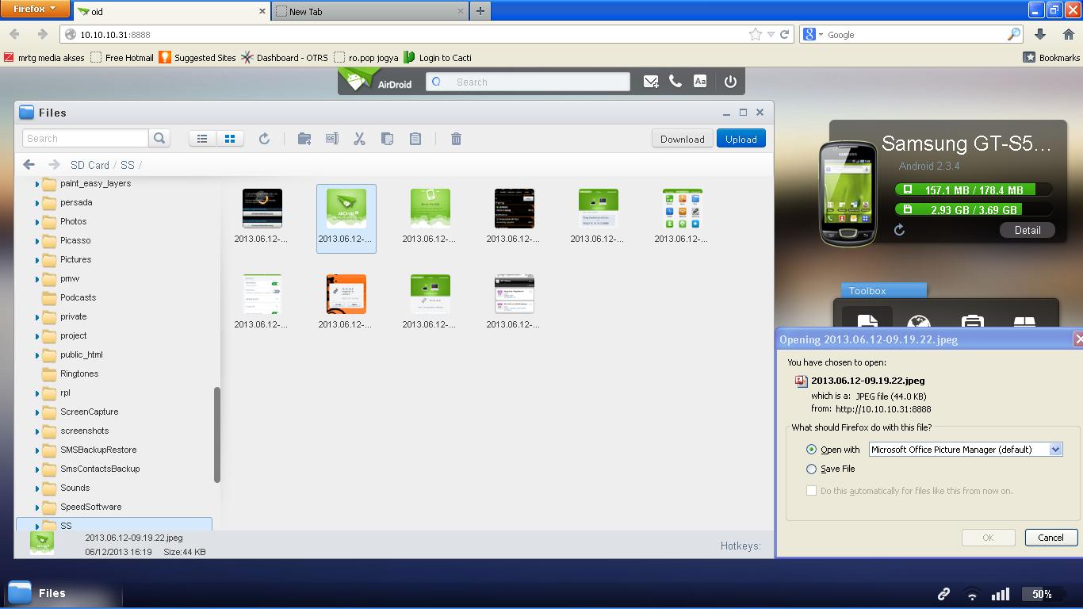Click the delete trash icon

[456, 139]
